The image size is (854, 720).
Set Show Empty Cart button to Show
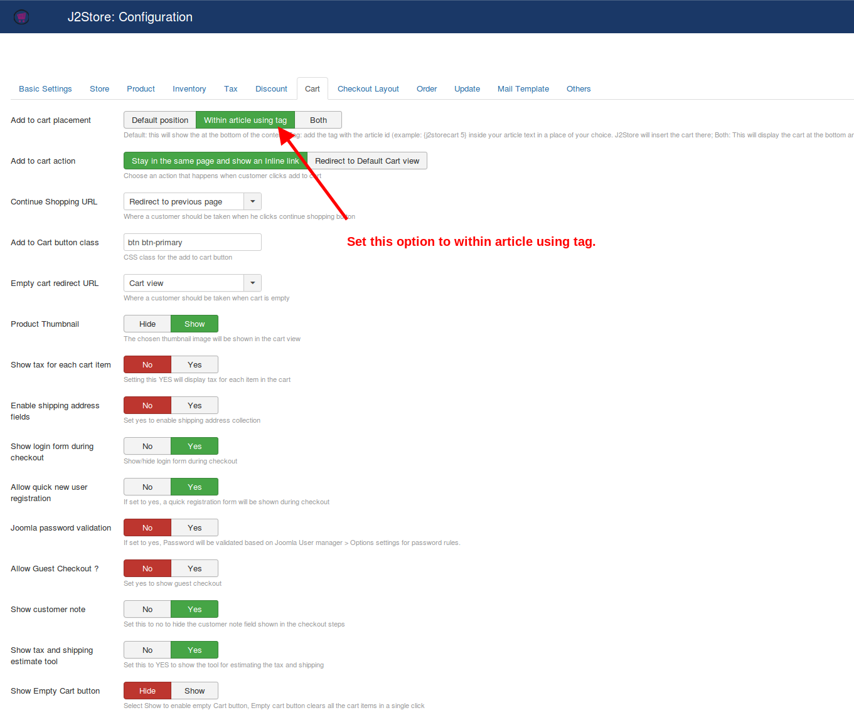tap(195, 691)
